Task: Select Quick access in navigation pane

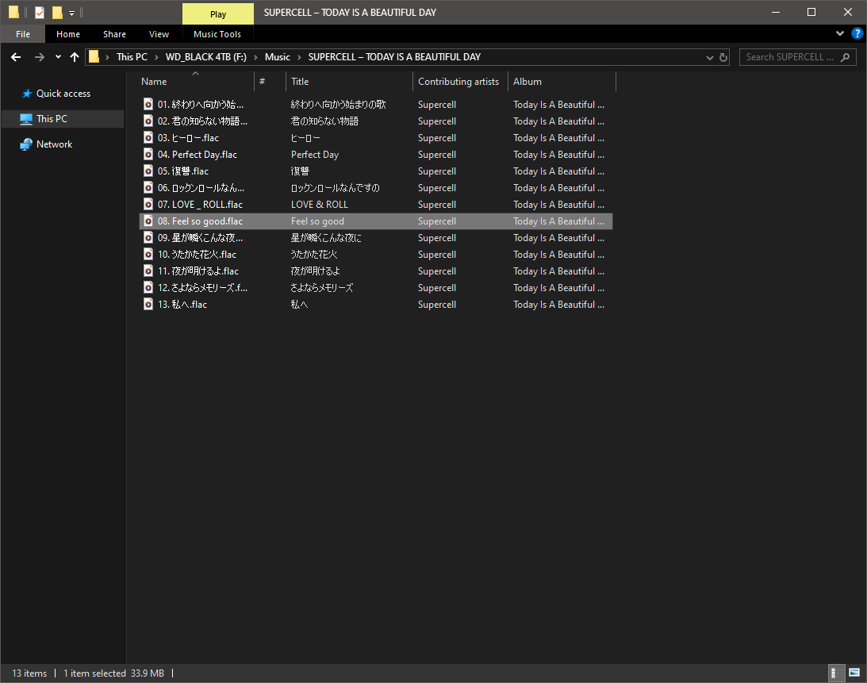Action: tap(63, 94)
